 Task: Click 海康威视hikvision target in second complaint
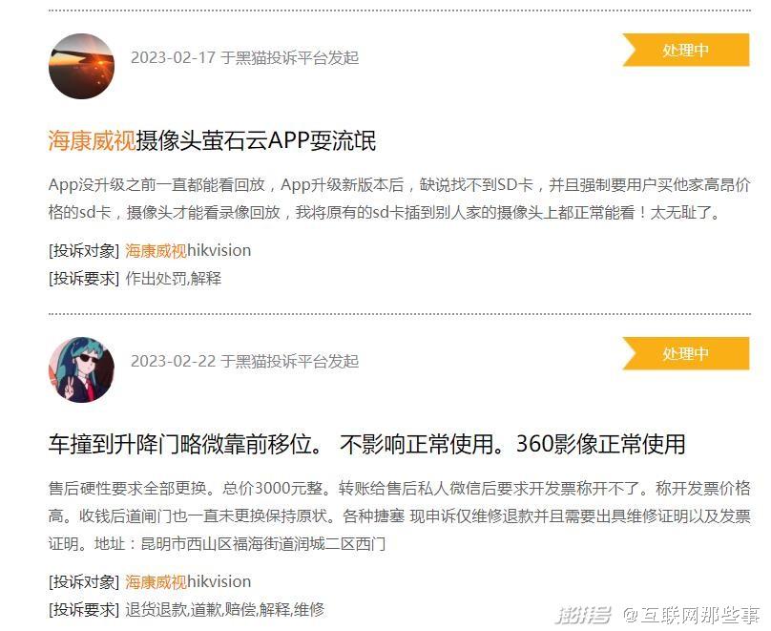click(188, 581)
